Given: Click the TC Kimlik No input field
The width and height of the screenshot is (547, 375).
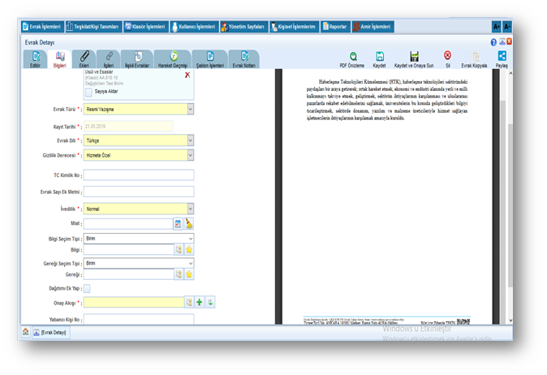Looking at the screenshot, I should click(139, 175).
